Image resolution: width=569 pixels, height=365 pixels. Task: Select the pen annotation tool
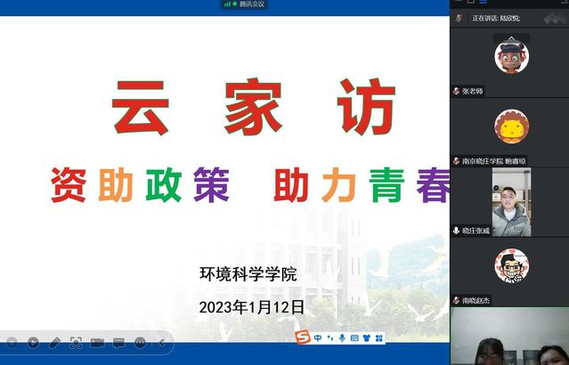pos(54,342)
